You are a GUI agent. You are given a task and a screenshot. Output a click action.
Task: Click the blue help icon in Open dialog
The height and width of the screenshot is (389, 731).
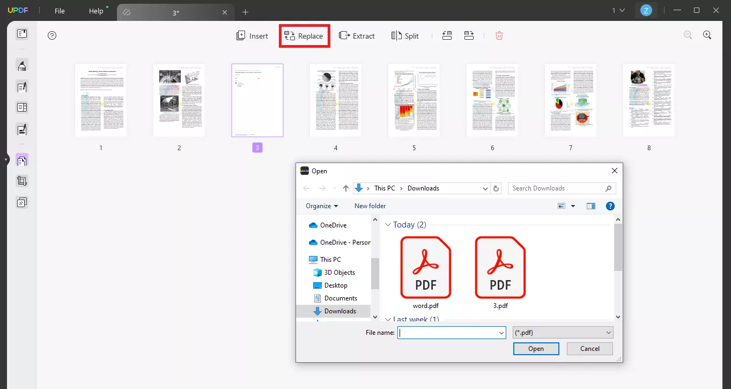point(610,206)
